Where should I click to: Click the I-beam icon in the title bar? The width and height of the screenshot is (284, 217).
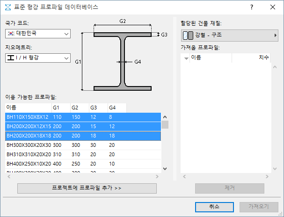coord(8,7)
